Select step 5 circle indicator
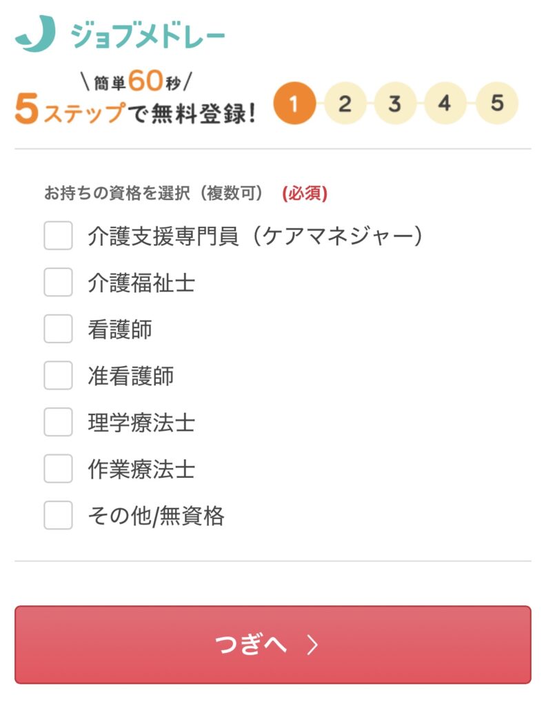The width and height of the screenshot is (546, 706). click(x=497, y=103)
